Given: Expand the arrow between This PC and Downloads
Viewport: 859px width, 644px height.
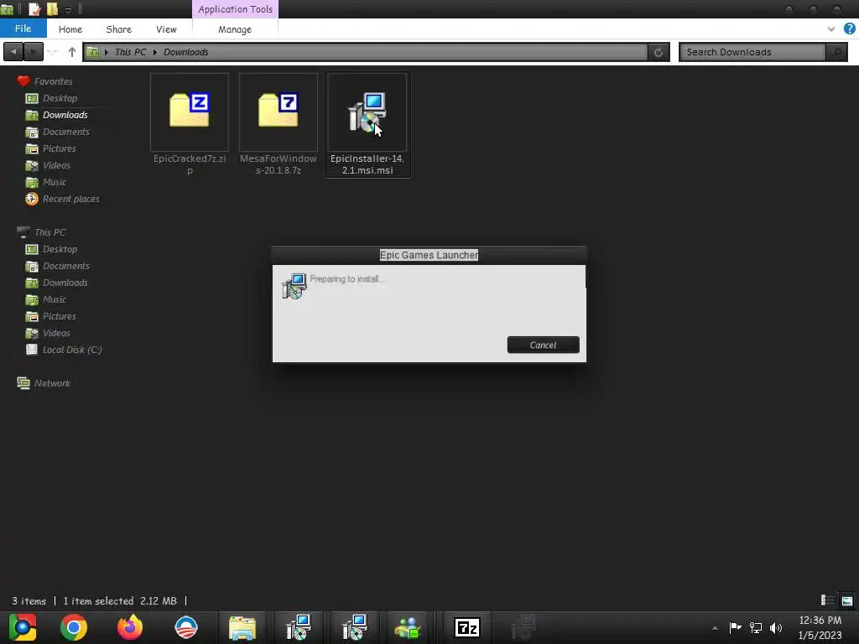Looking at the screenshot, I should [x=155, y=53].
